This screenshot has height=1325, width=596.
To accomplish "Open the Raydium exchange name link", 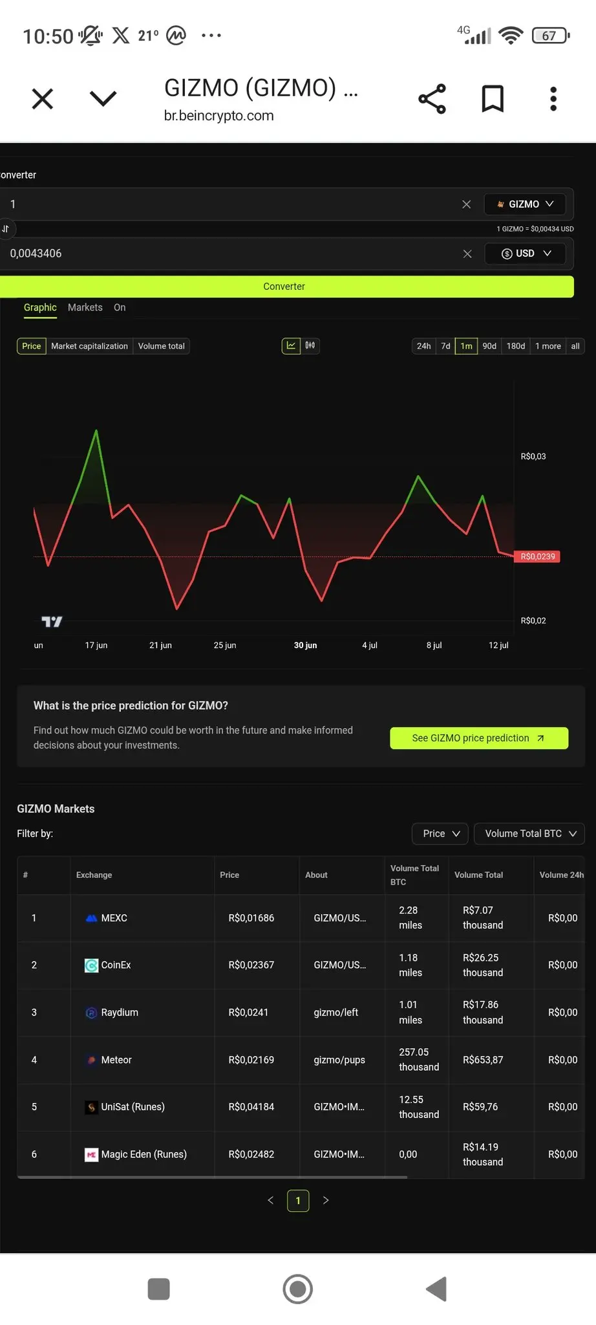I will click(x=120, y=1013).
